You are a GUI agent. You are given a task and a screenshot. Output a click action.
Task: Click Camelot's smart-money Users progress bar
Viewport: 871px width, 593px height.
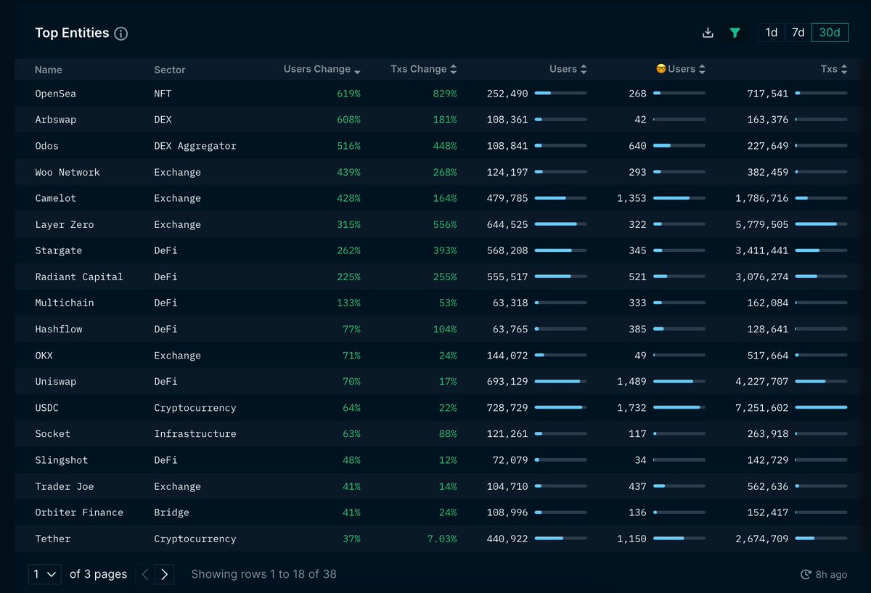point(679,198)
